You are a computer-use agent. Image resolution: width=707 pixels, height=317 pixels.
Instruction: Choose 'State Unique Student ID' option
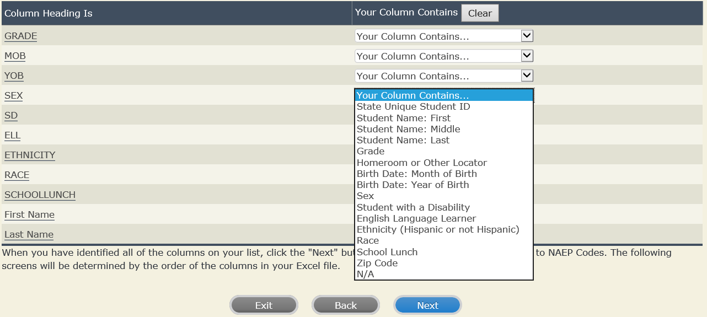coord(413,106)
